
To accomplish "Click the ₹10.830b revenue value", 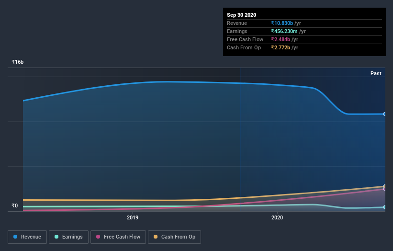I will click(282, 23).
